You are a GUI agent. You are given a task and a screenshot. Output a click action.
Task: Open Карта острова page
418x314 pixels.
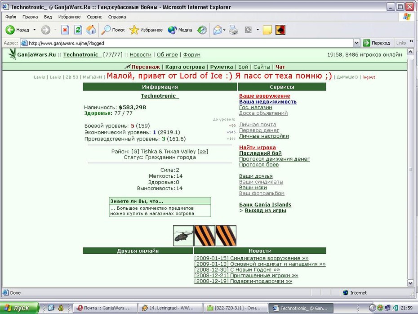pyautogui.click(x=185, y=67)
